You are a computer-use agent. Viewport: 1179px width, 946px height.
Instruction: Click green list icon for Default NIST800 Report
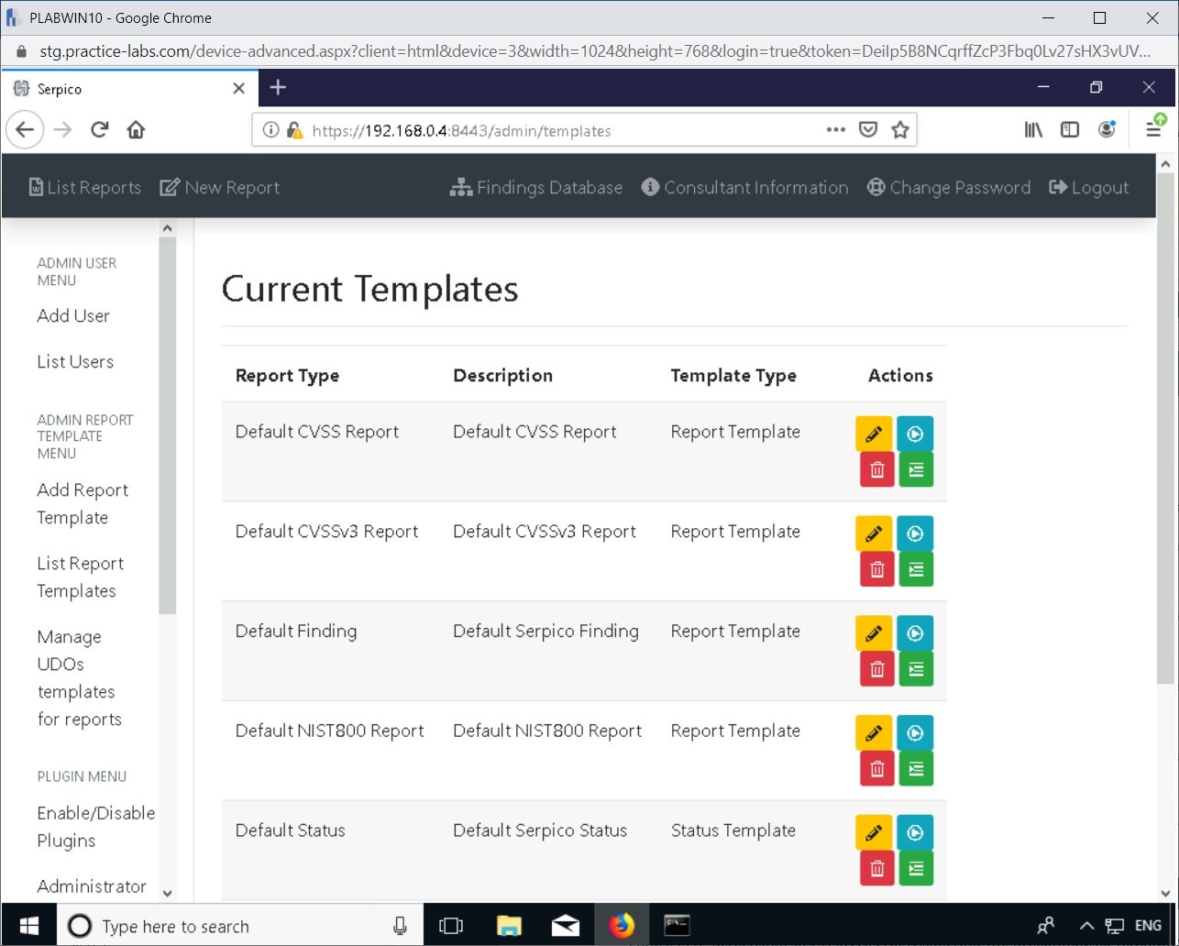[x=915, y=769]
